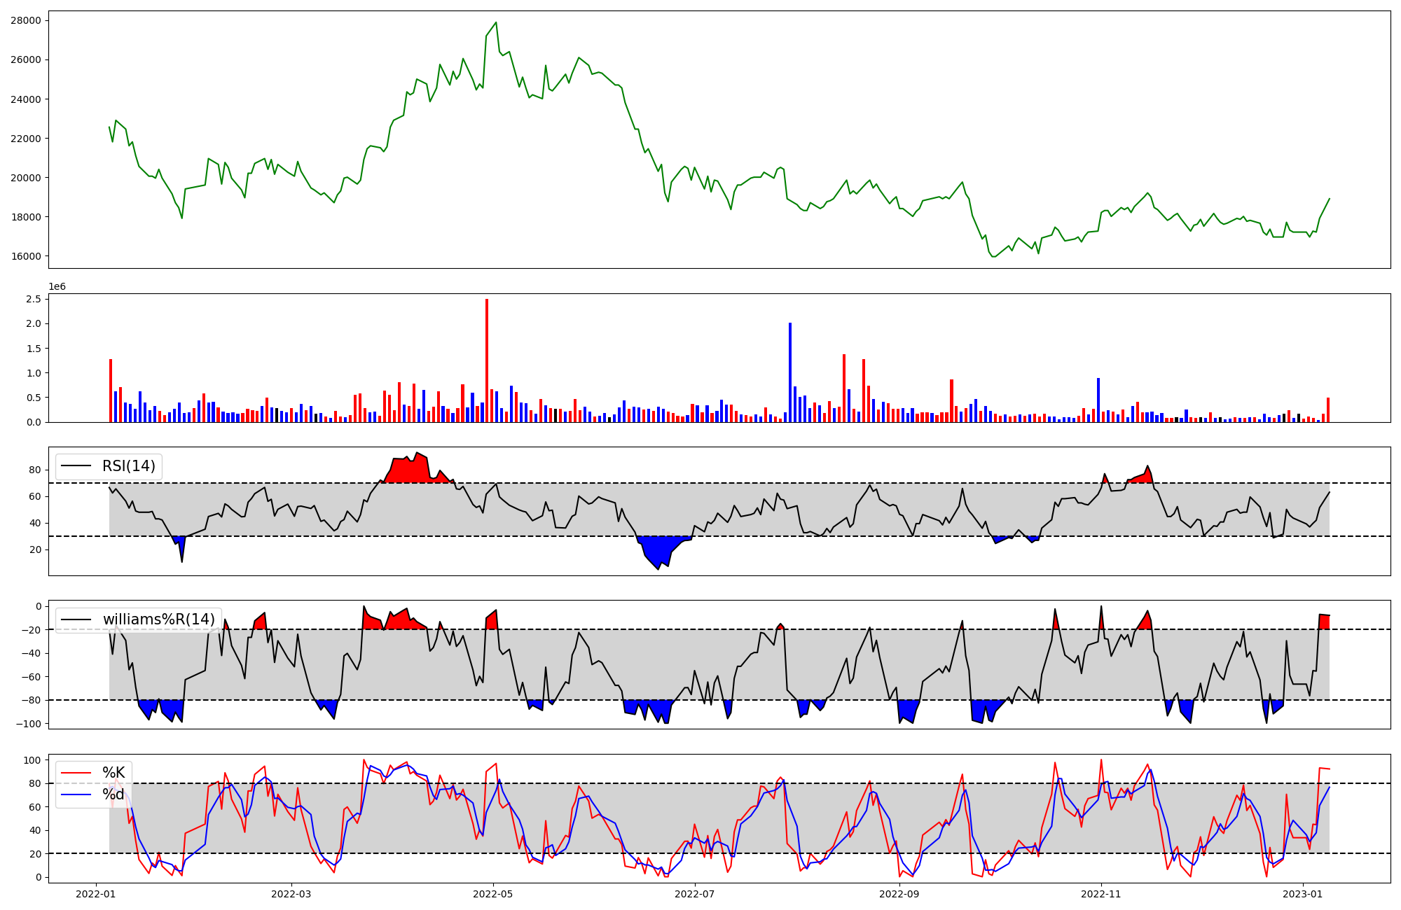Image resolution: width=1401 pixels, height=910 pixels.
Task: Click the red %K legend line sample
Action: tap(76, 773)
